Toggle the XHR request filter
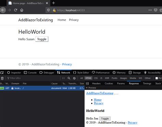The height and width of the screenshot is (127, 162). [x=107, y=78]
